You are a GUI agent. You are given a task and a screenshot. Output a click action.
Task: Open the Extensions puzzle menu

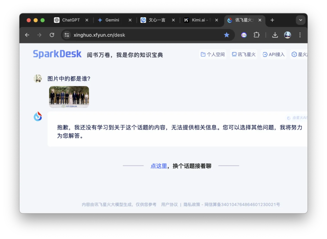(256, 35)
